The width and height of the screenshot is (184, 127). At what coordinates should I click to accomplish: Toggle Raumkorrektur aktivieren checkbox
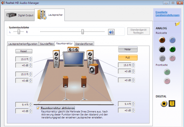38,108
